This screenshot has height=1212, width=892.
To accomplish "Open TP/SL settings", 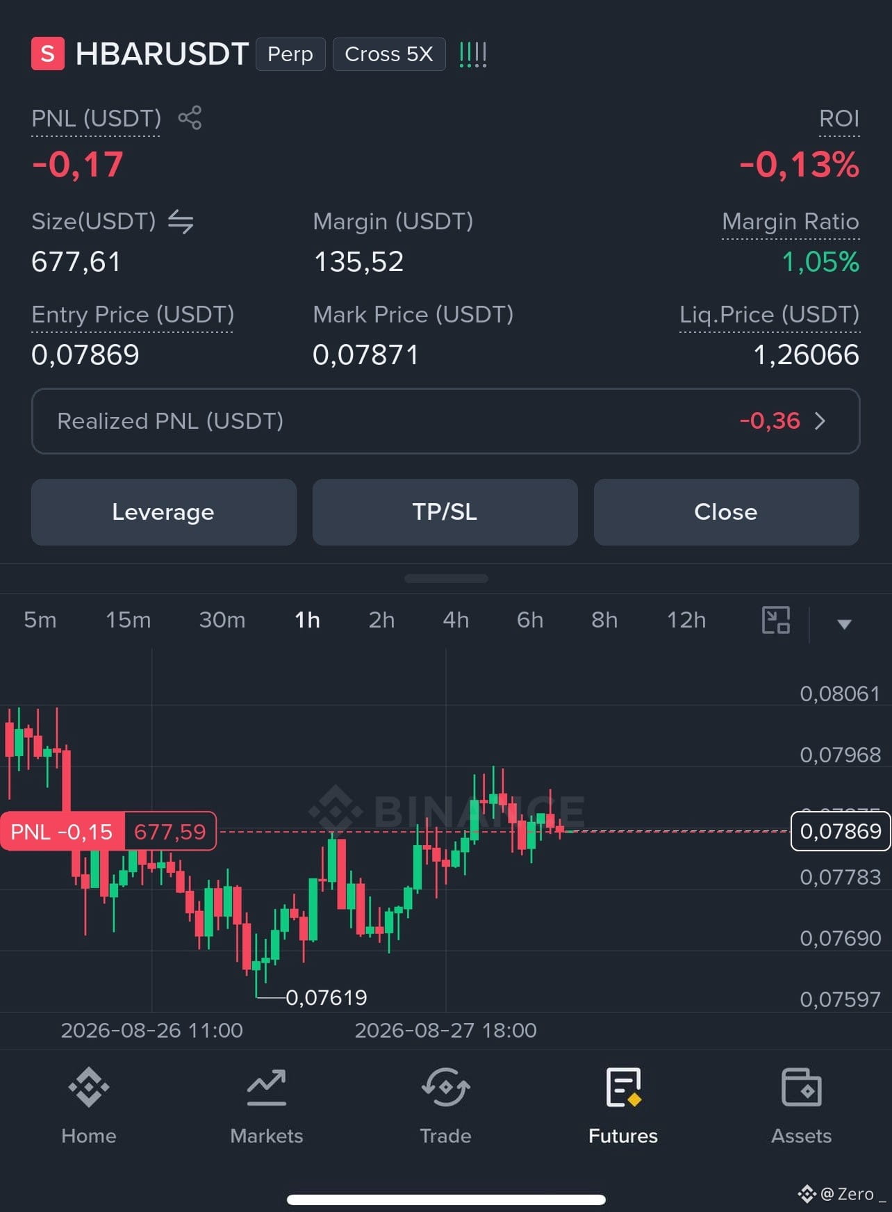I will tap(445, 512).
